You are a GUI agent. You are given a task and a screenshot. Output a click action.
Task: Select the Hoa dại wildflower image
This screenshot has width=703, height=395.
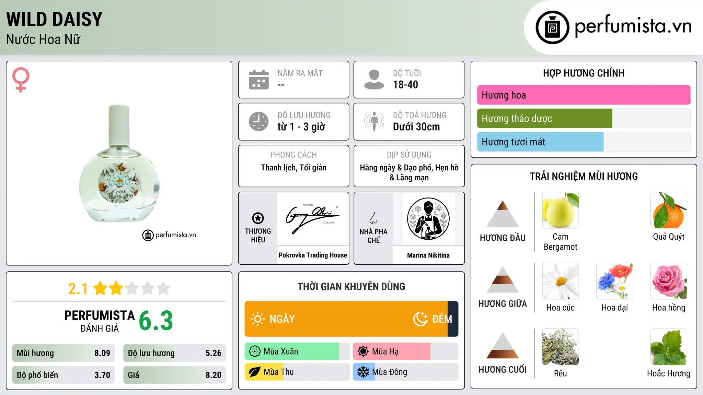point(615,281)
